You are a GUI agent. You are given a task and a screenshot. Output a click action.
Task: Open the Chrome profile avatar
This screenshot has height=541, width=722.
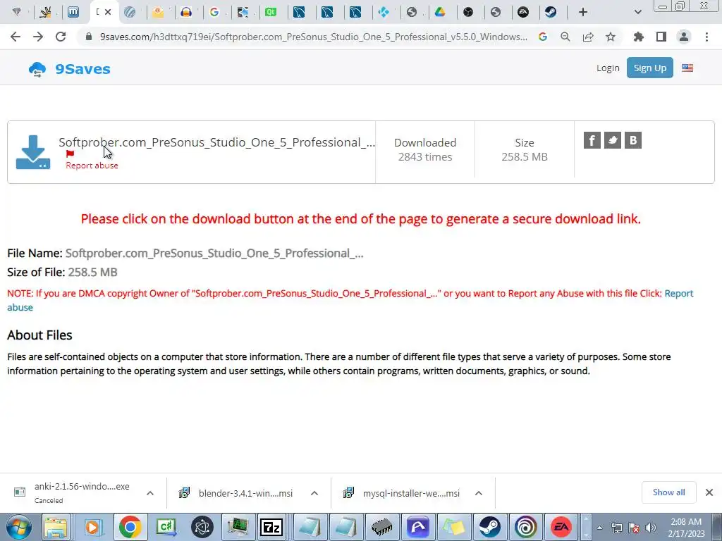684,37
